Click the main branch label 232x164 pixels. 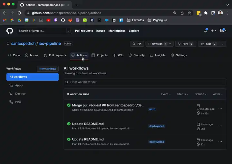point(152,109)
